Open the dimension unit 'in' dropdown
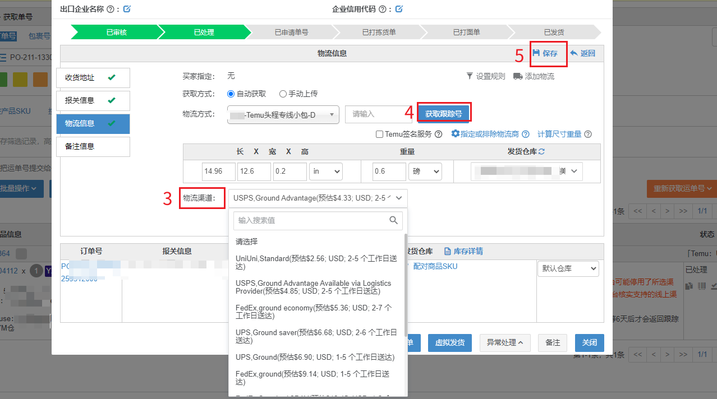Image resolution: width=717 pixels, height=399 pixels. click(326, 171)
